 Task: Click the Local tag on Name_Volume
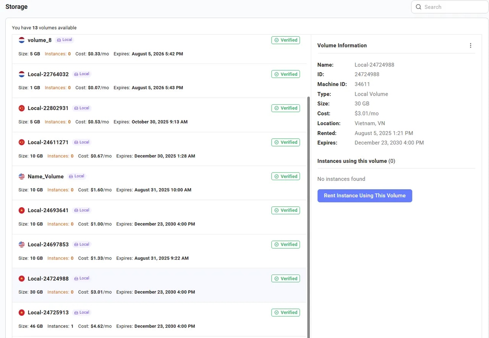76,176
